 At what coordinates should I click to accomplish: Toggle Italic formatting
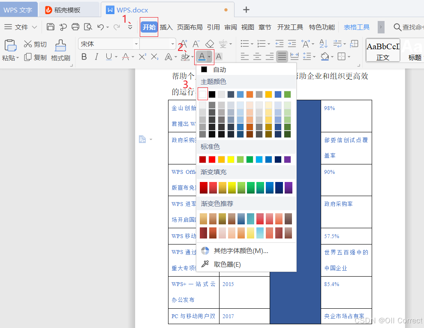(96, 57)
